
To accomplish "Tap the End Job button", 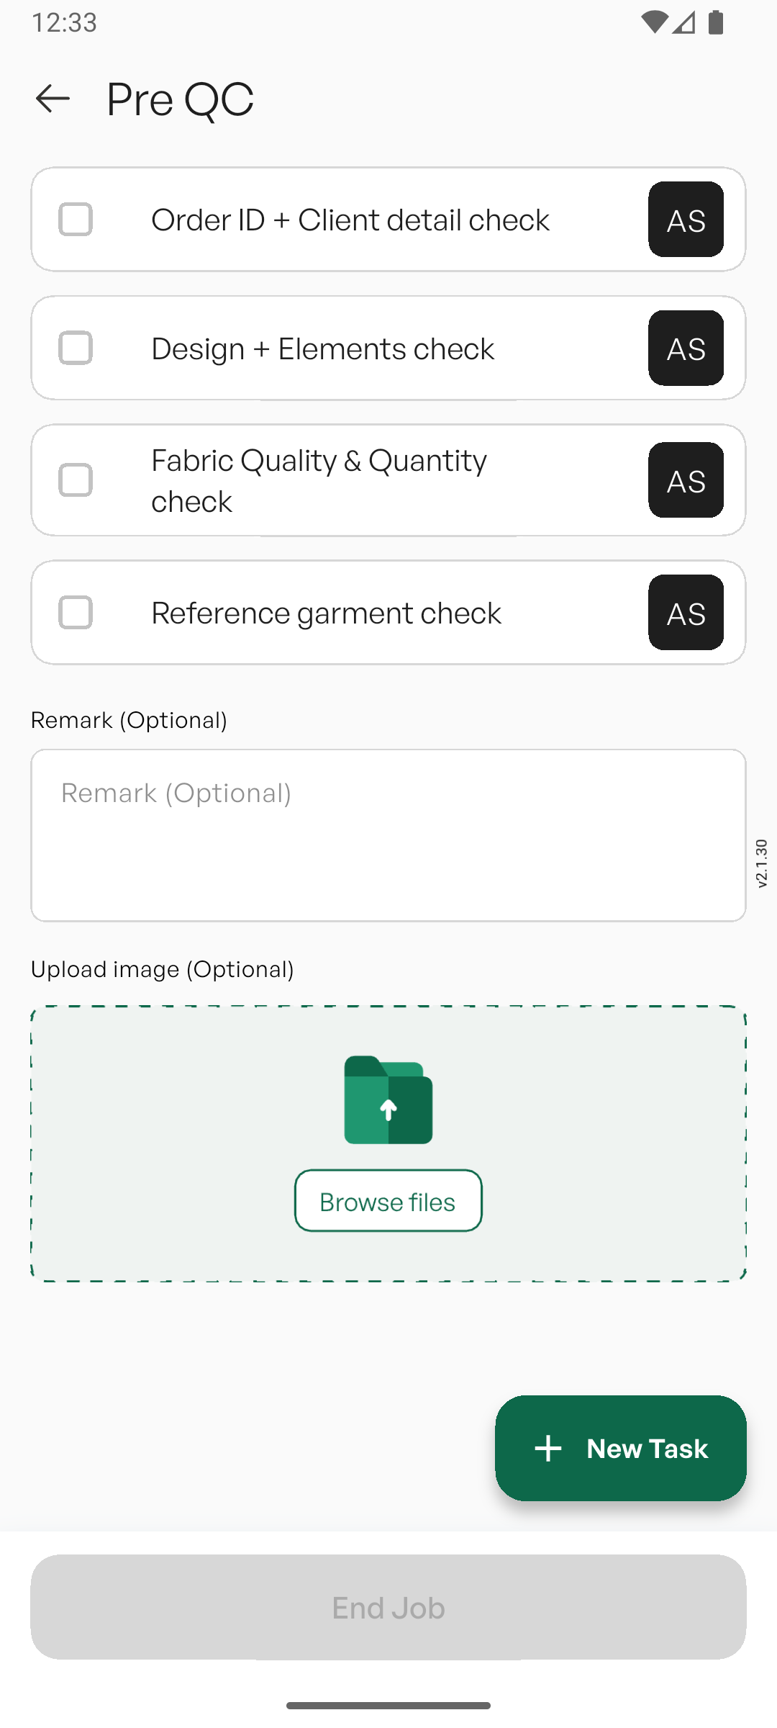I will (x=388, y=1607).
